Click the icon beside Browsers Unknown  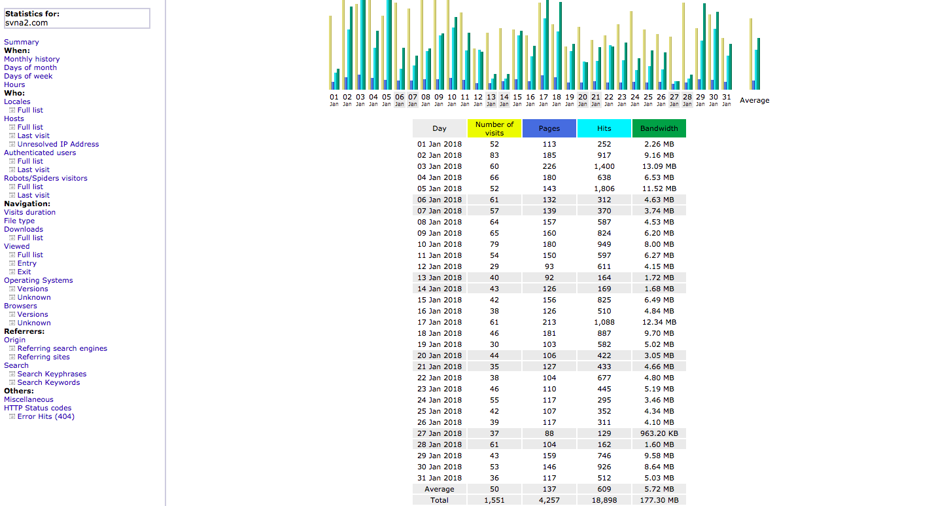(12, 323)
